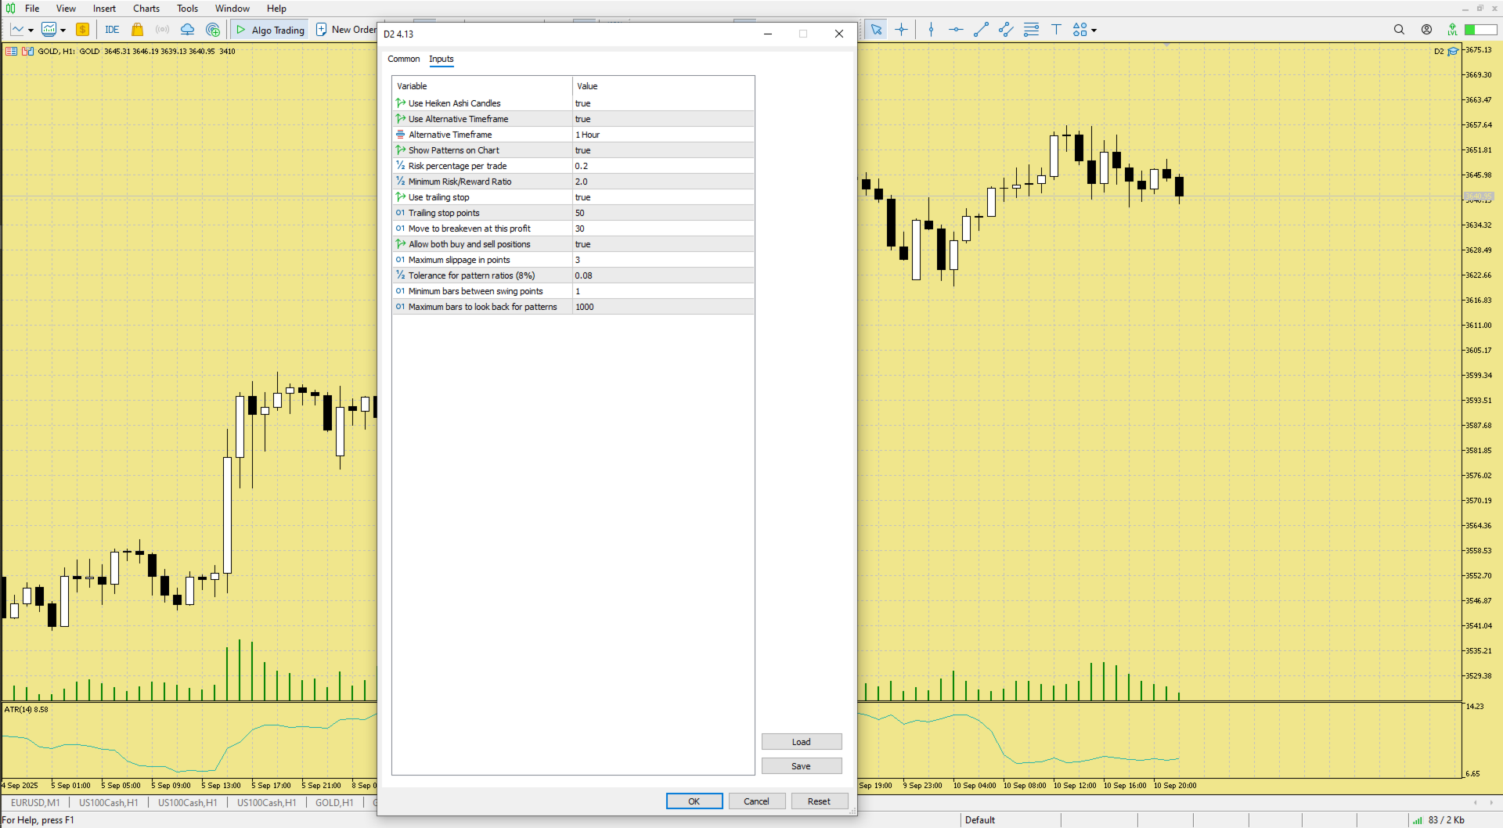Edit Trailing stop points value 50
This screenshot has width=1503, height=828.
[x=663, y=213]
